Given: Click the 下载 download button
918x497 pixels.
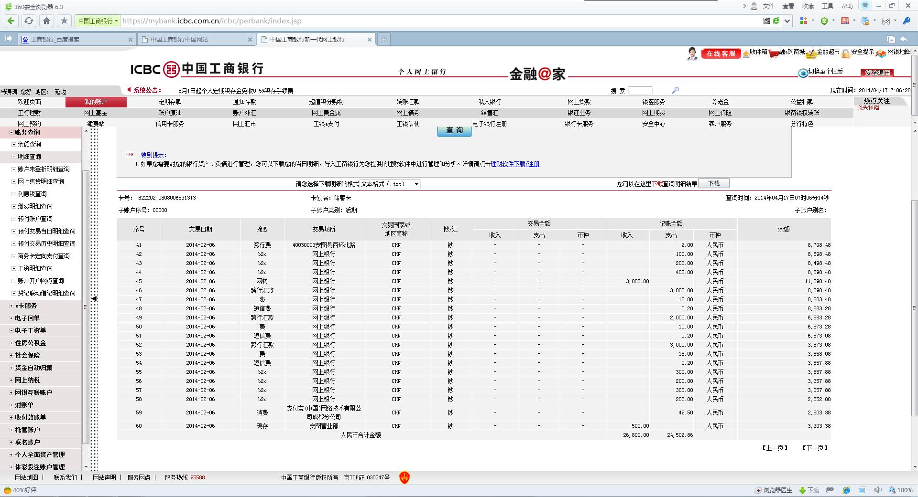Looking at the screenshot, I should tap(713, 183).
